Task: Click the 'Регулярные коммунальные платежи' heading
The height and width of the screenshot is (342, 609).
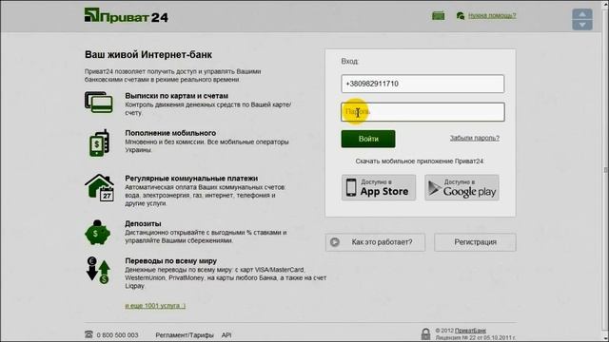Action: pos(191,179)
